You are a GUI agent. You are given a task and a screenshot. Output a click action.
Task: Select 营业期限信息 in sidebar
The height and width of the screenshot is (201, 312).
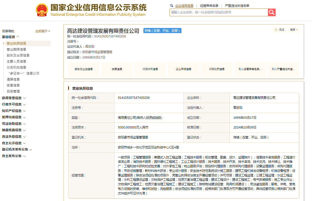(16, 49)
